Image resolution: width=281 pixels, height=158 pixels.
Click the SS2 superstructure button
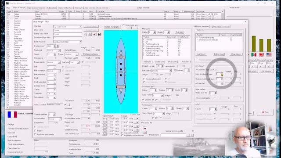[104, 122]
